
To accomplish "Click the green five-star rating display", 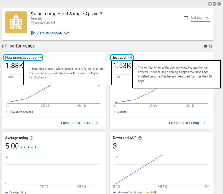I will coord(29,147).
